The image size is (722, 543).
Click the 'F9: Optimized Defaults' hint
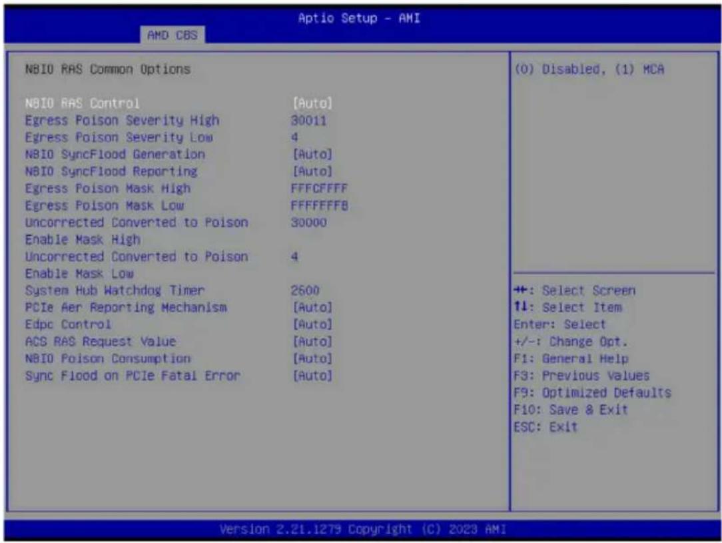(593, 393)
